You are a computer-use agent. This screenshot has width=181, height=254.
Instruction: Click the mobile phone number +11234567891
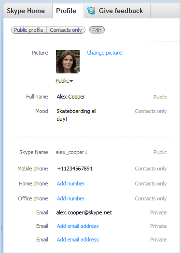click(75, 169)
